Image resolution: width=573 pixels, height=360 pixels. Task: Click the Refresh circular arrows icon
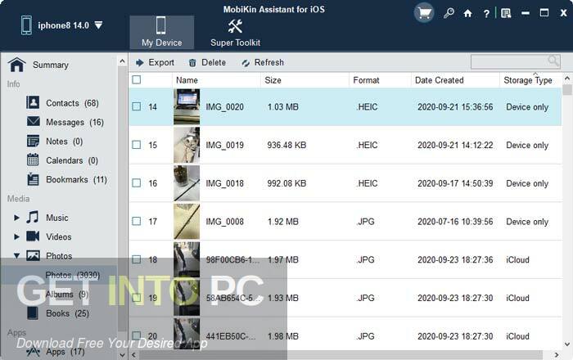(246, 63)
